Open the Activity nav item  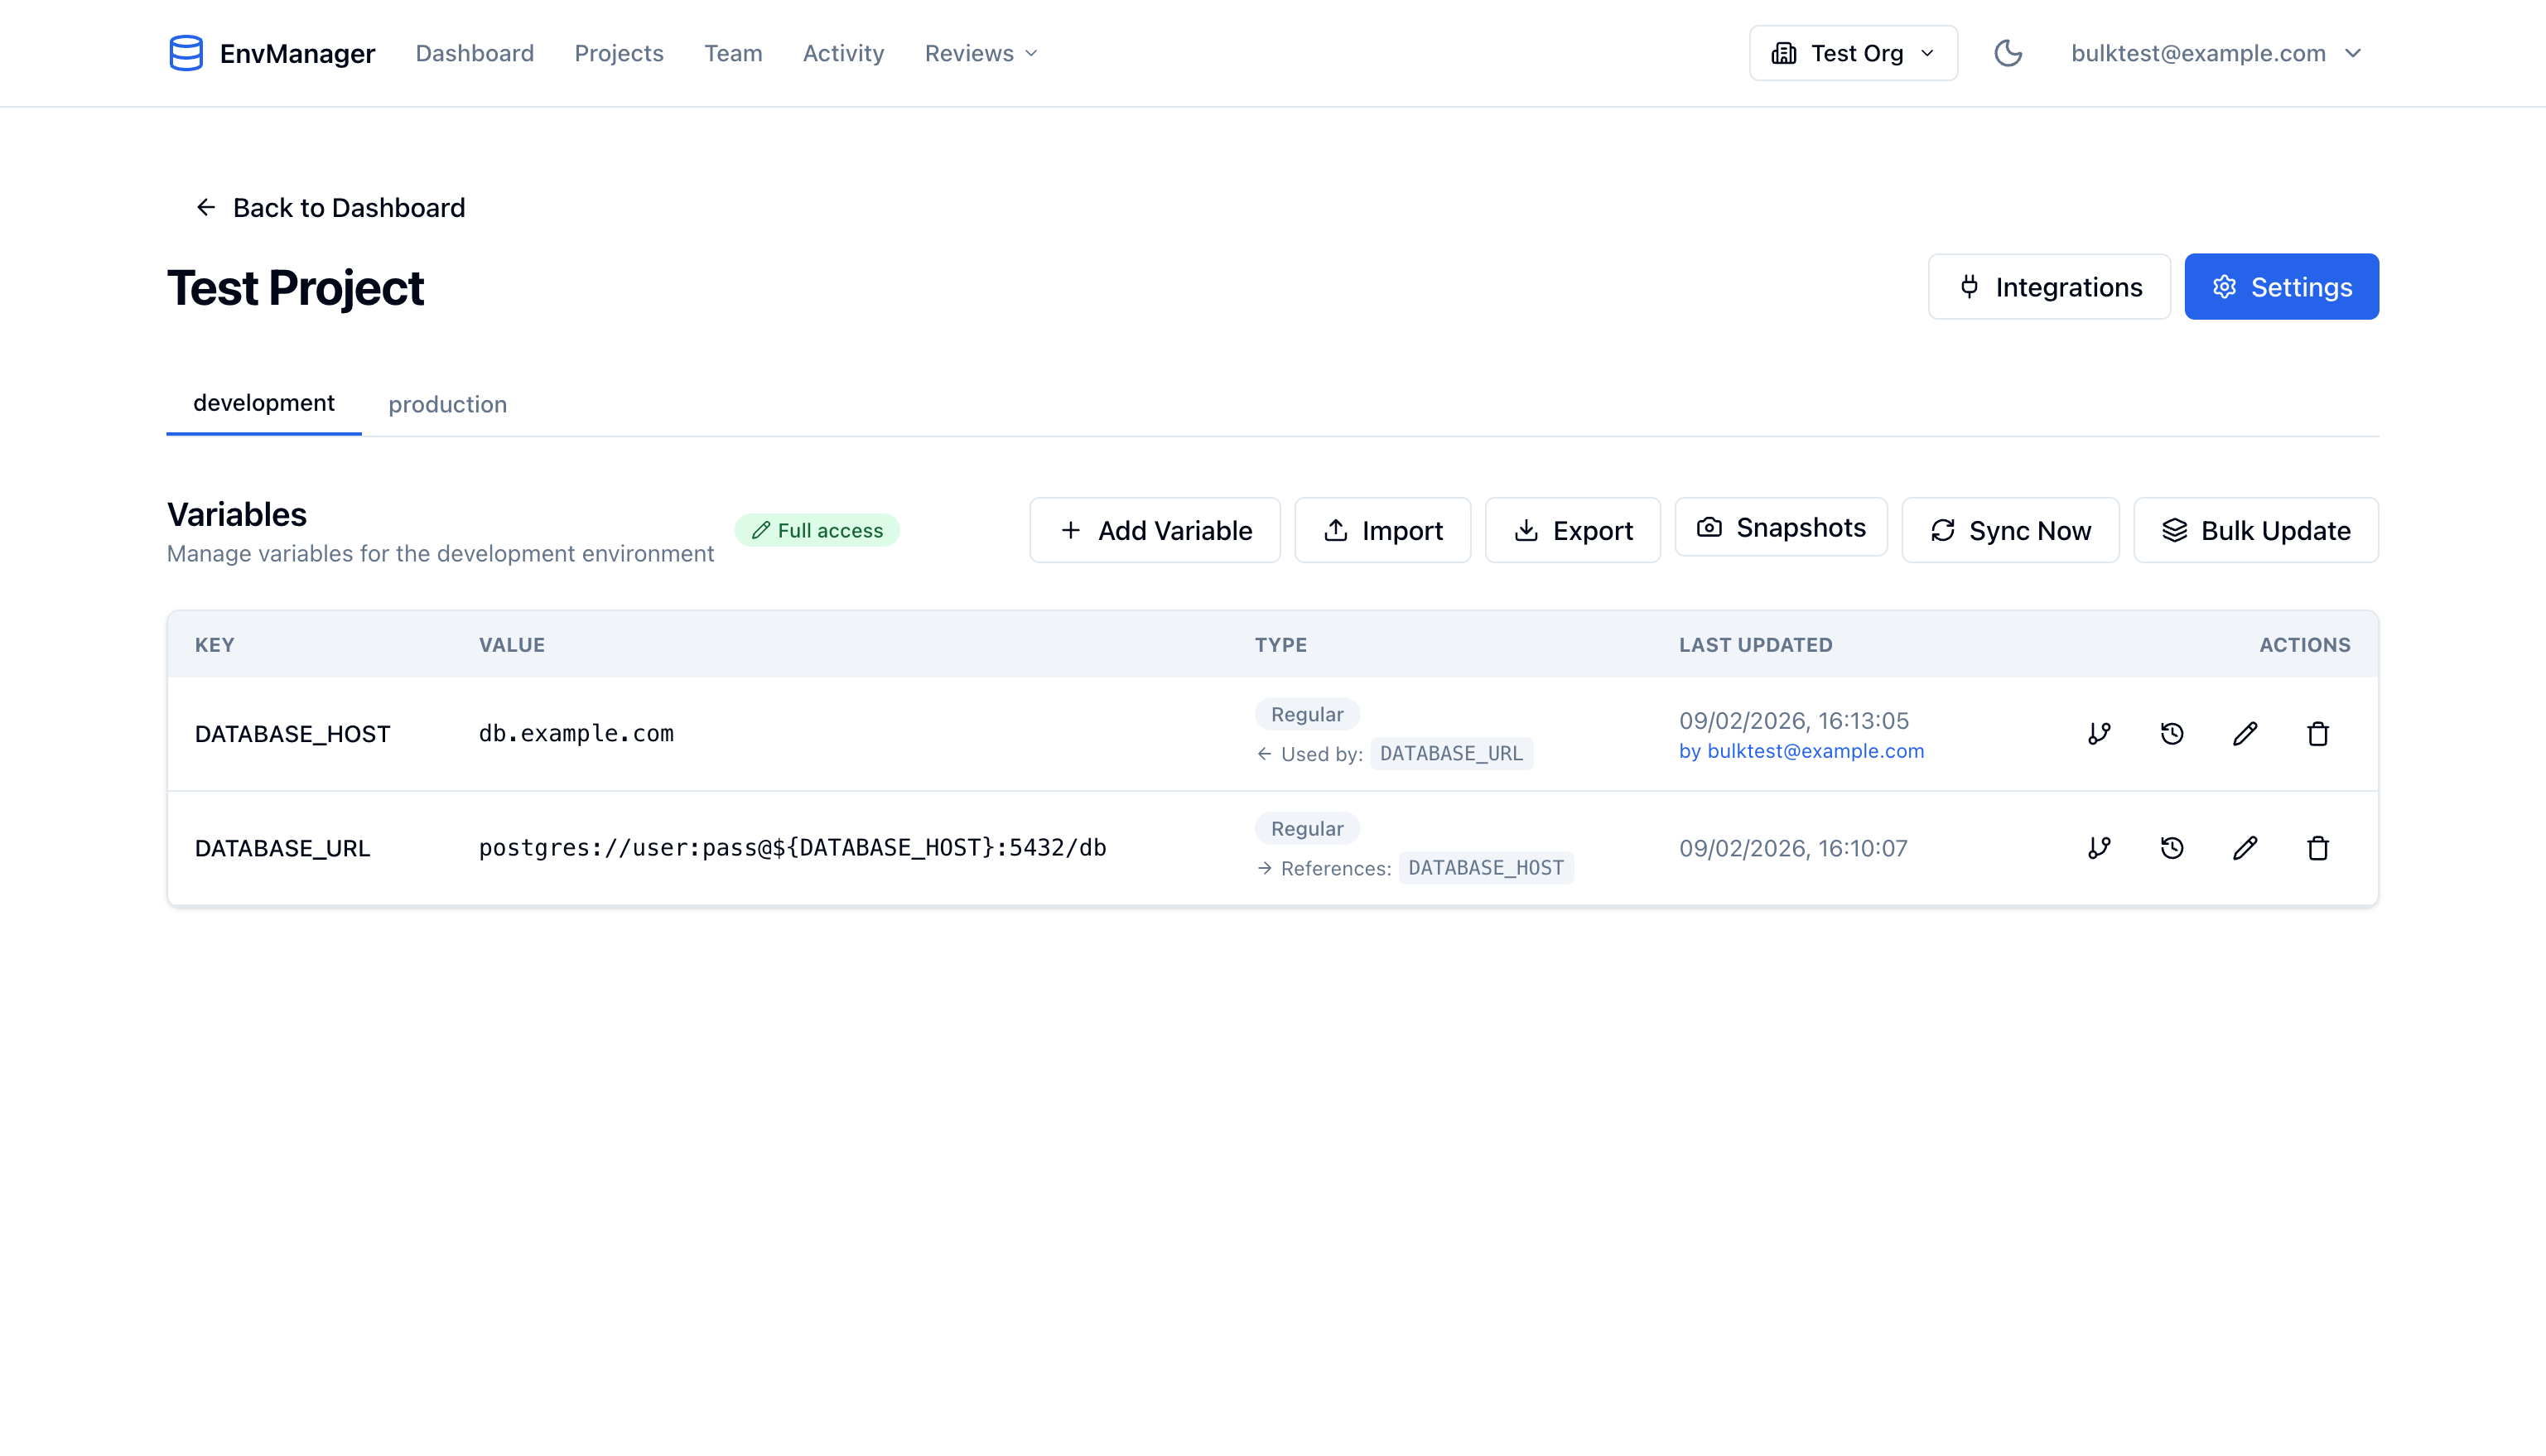(x=843, y=53)
